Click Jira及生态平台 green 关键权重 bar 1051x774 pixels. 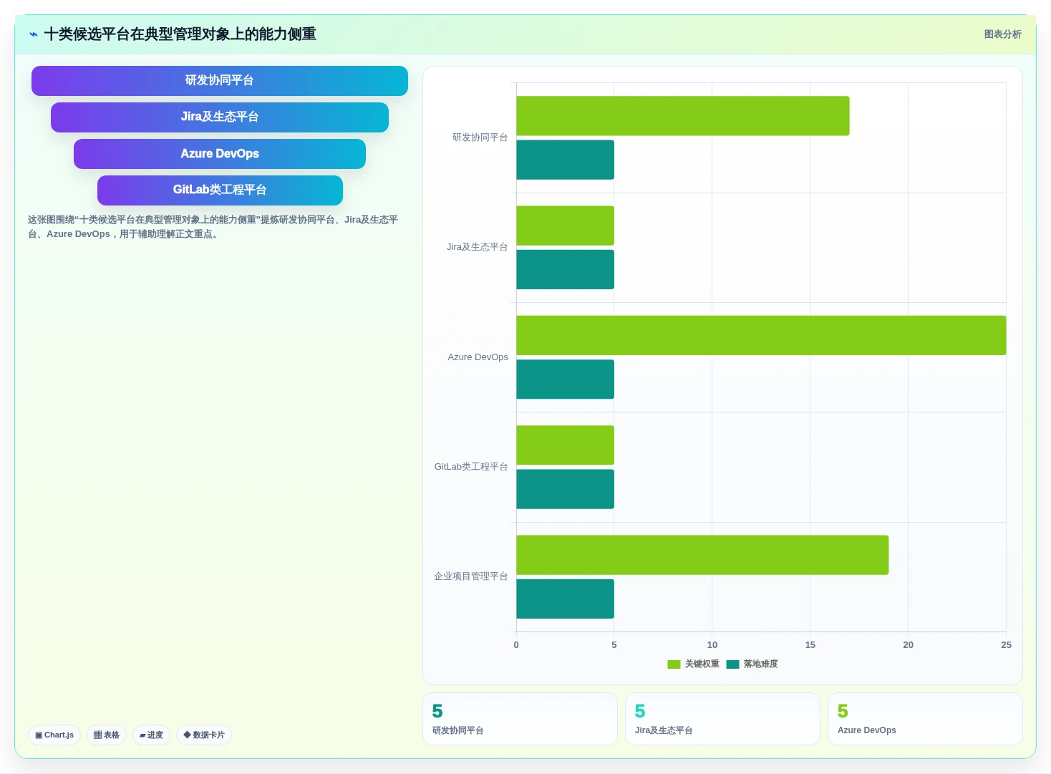(566, 226)
